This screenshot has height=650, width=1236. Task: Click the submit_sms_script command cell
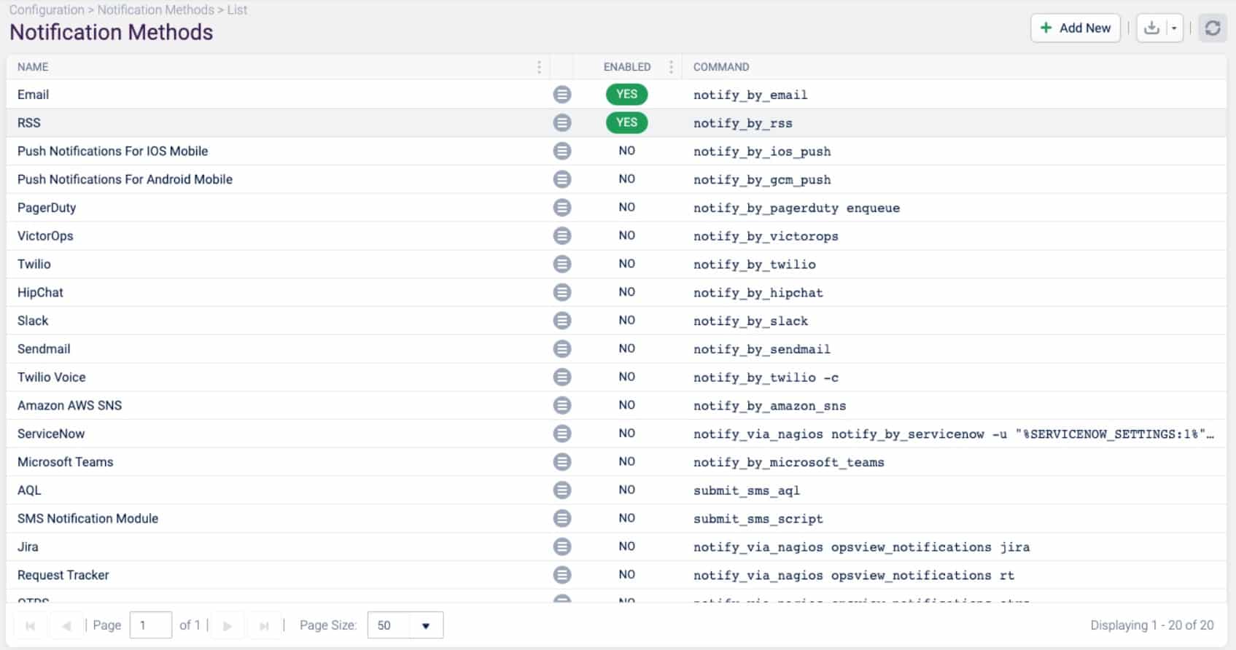pos(758,519)
